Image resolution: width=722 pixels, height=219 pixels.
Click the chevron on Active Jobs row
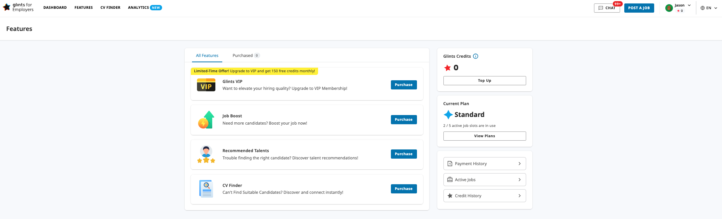click(520, 180)
